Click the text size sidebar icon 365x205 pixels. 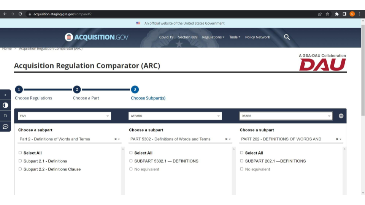tap(5, 116)
